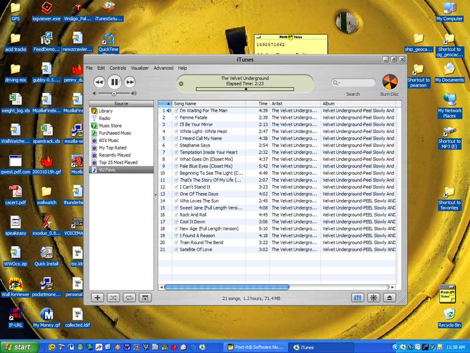Uncheck the Femme Fatale song checkbox
470x353 pixels.
(x=176, y=118)
